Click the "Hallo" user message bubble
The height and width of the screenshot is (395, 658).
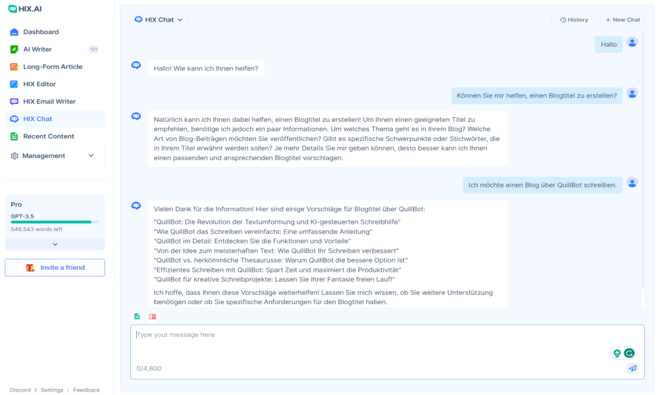(x=609, y=45)
